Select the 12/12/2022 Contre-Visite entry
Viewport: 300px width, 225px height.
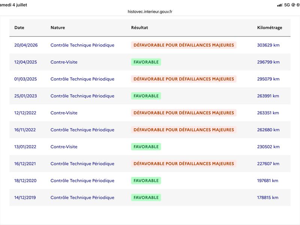[x=64, y=113]
